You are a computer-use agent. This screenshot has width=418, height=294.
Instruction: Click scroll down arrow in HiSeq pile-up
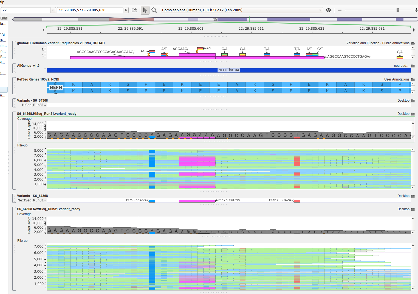pyautogui.click(x=413, y=187)
